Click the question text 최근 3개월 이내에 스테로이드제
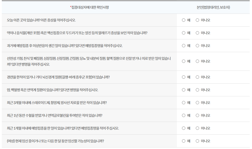Image resolution: width=252 pixels, height=149 pixels. pos(57,102)
